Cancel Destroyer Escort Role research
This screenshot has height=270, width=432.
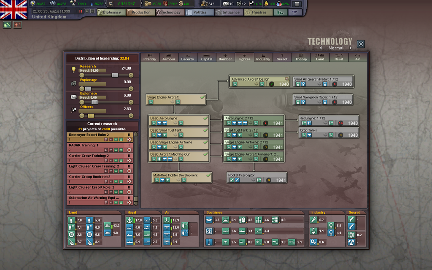(x=129, y=140)
